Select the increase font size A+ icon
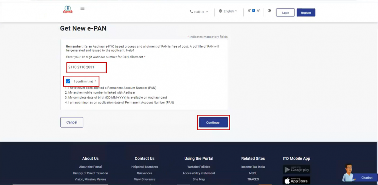Image resolution: width=378 pixels, height=185 pixels. pyautogui.click(x=258, y=10)
